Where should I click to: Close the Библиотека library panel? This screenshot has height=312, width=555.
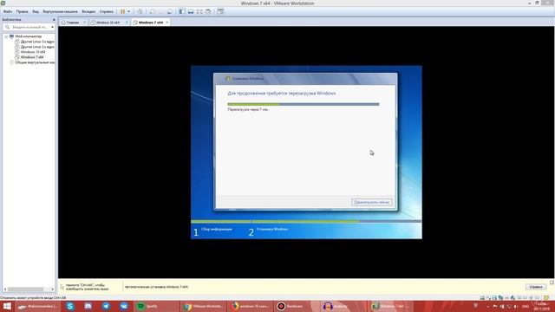pos(54,20)
